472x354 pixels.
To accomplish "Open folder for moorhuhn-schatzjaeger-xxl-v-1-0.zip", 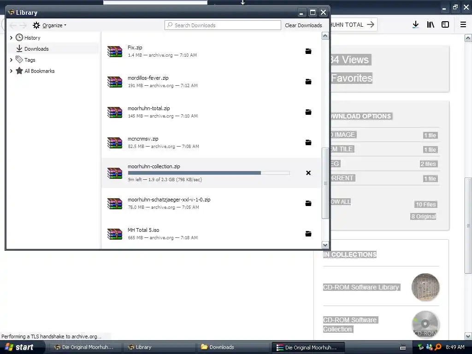I will [x=308, y=203].
